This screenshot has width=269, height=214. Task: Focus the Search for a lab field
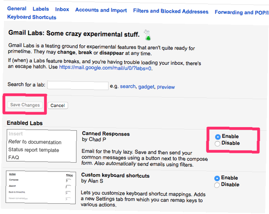(78, 85)
